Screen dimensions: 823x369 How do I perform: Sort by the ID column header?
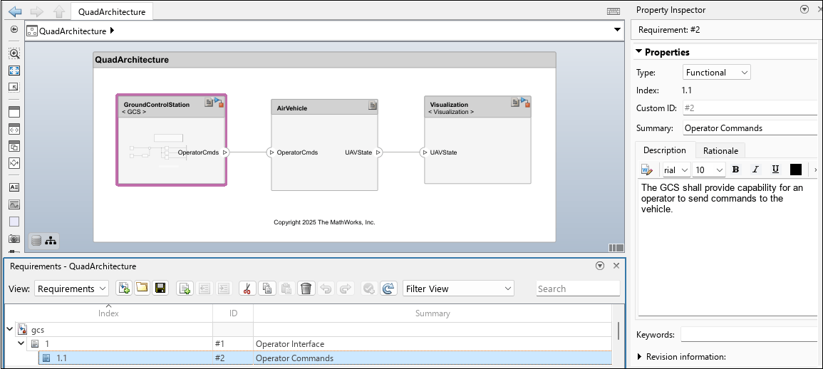pos(234,313)
